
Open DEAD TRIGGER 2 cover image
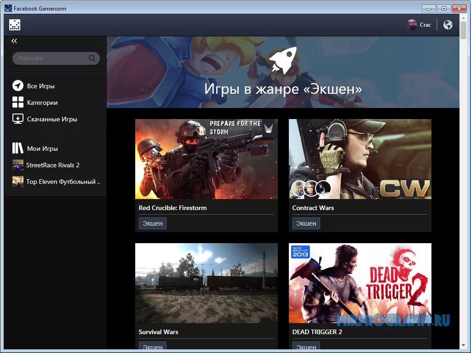[360, 283]
